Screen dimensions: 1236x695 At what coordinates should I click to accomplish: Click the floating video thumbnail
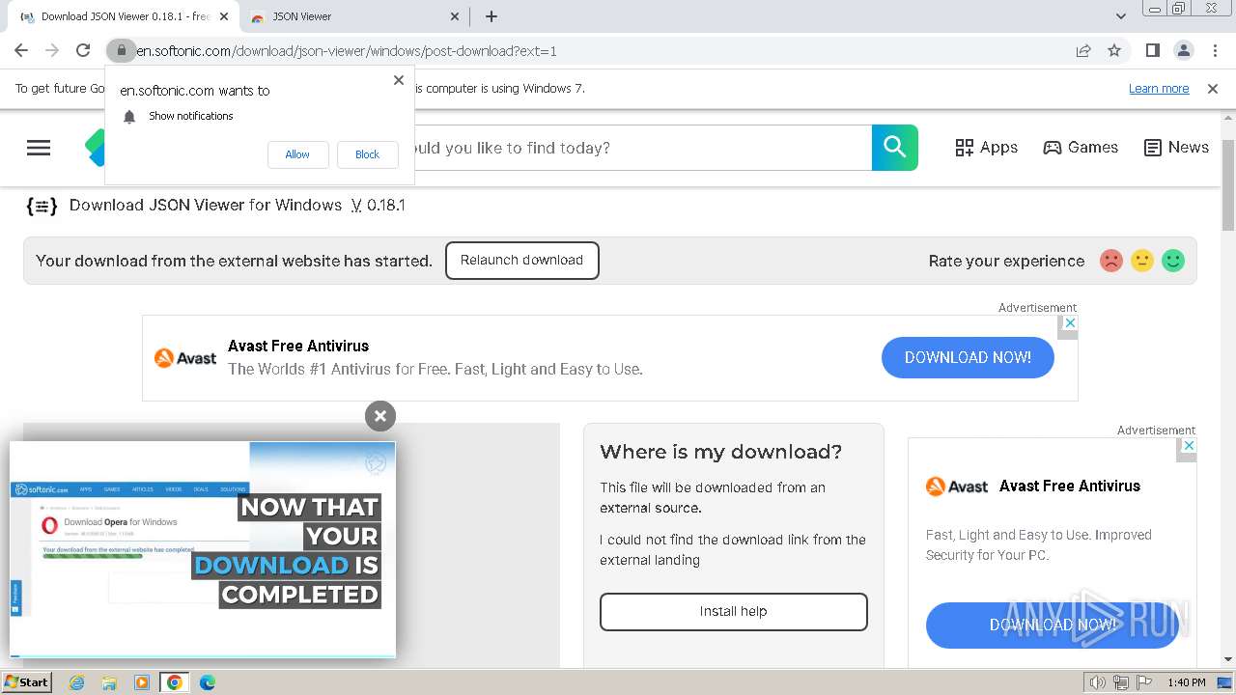pos(203,550)
